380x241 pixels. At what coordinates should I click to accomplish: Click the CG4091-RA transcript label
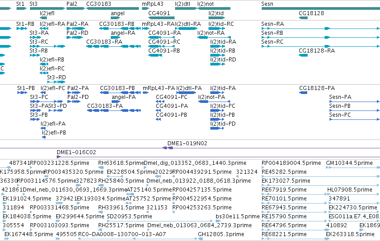coord(164,33)
